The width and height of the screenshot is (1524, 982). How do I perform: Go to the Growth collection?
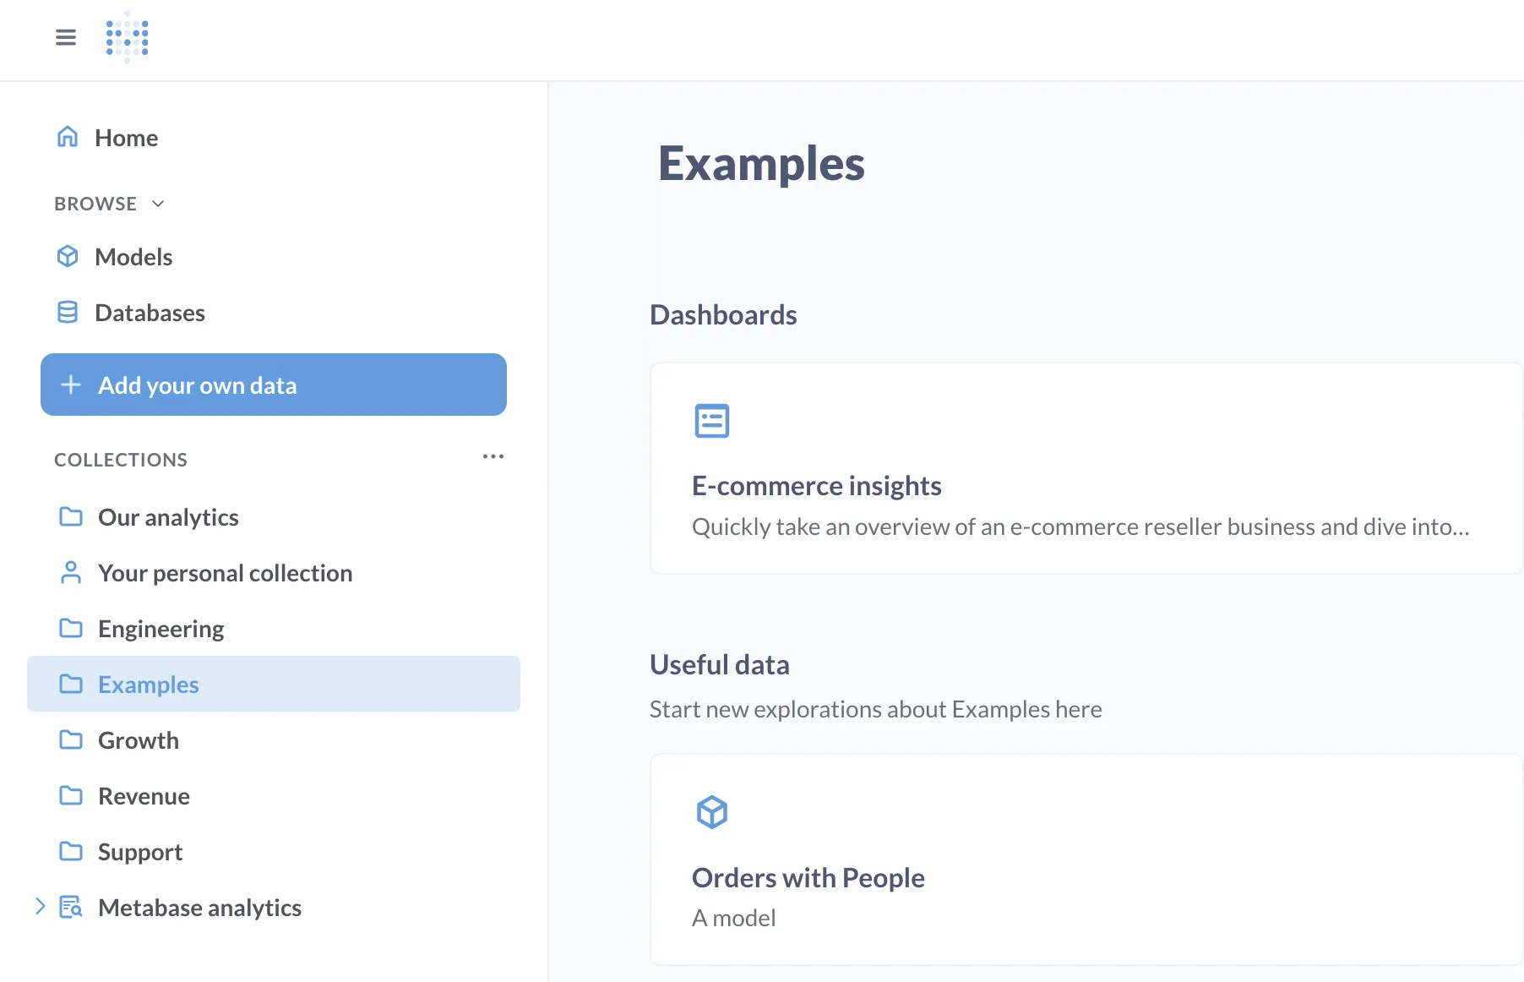coord(139,740)
